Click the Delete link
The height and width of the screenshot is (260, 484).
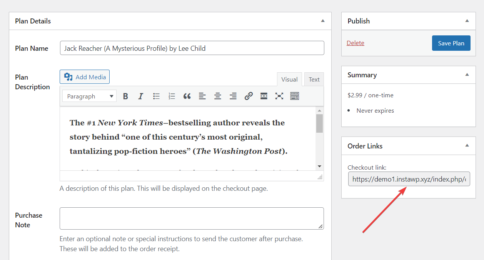tap(355, 43)
